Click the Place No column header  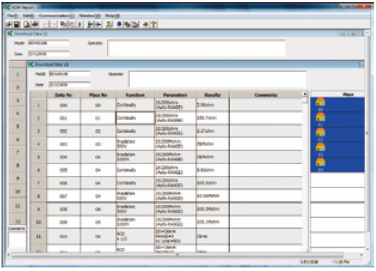point(98,95)
